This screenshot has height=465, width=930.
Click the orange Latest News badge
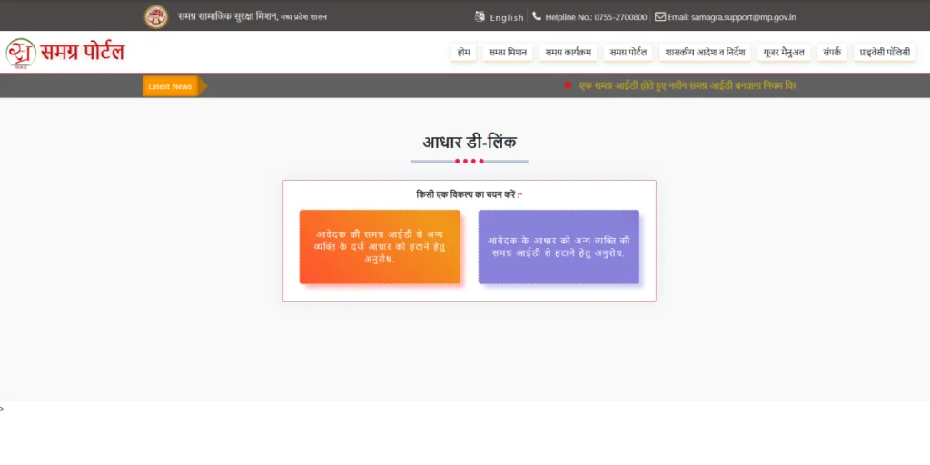tap(170, 86)
